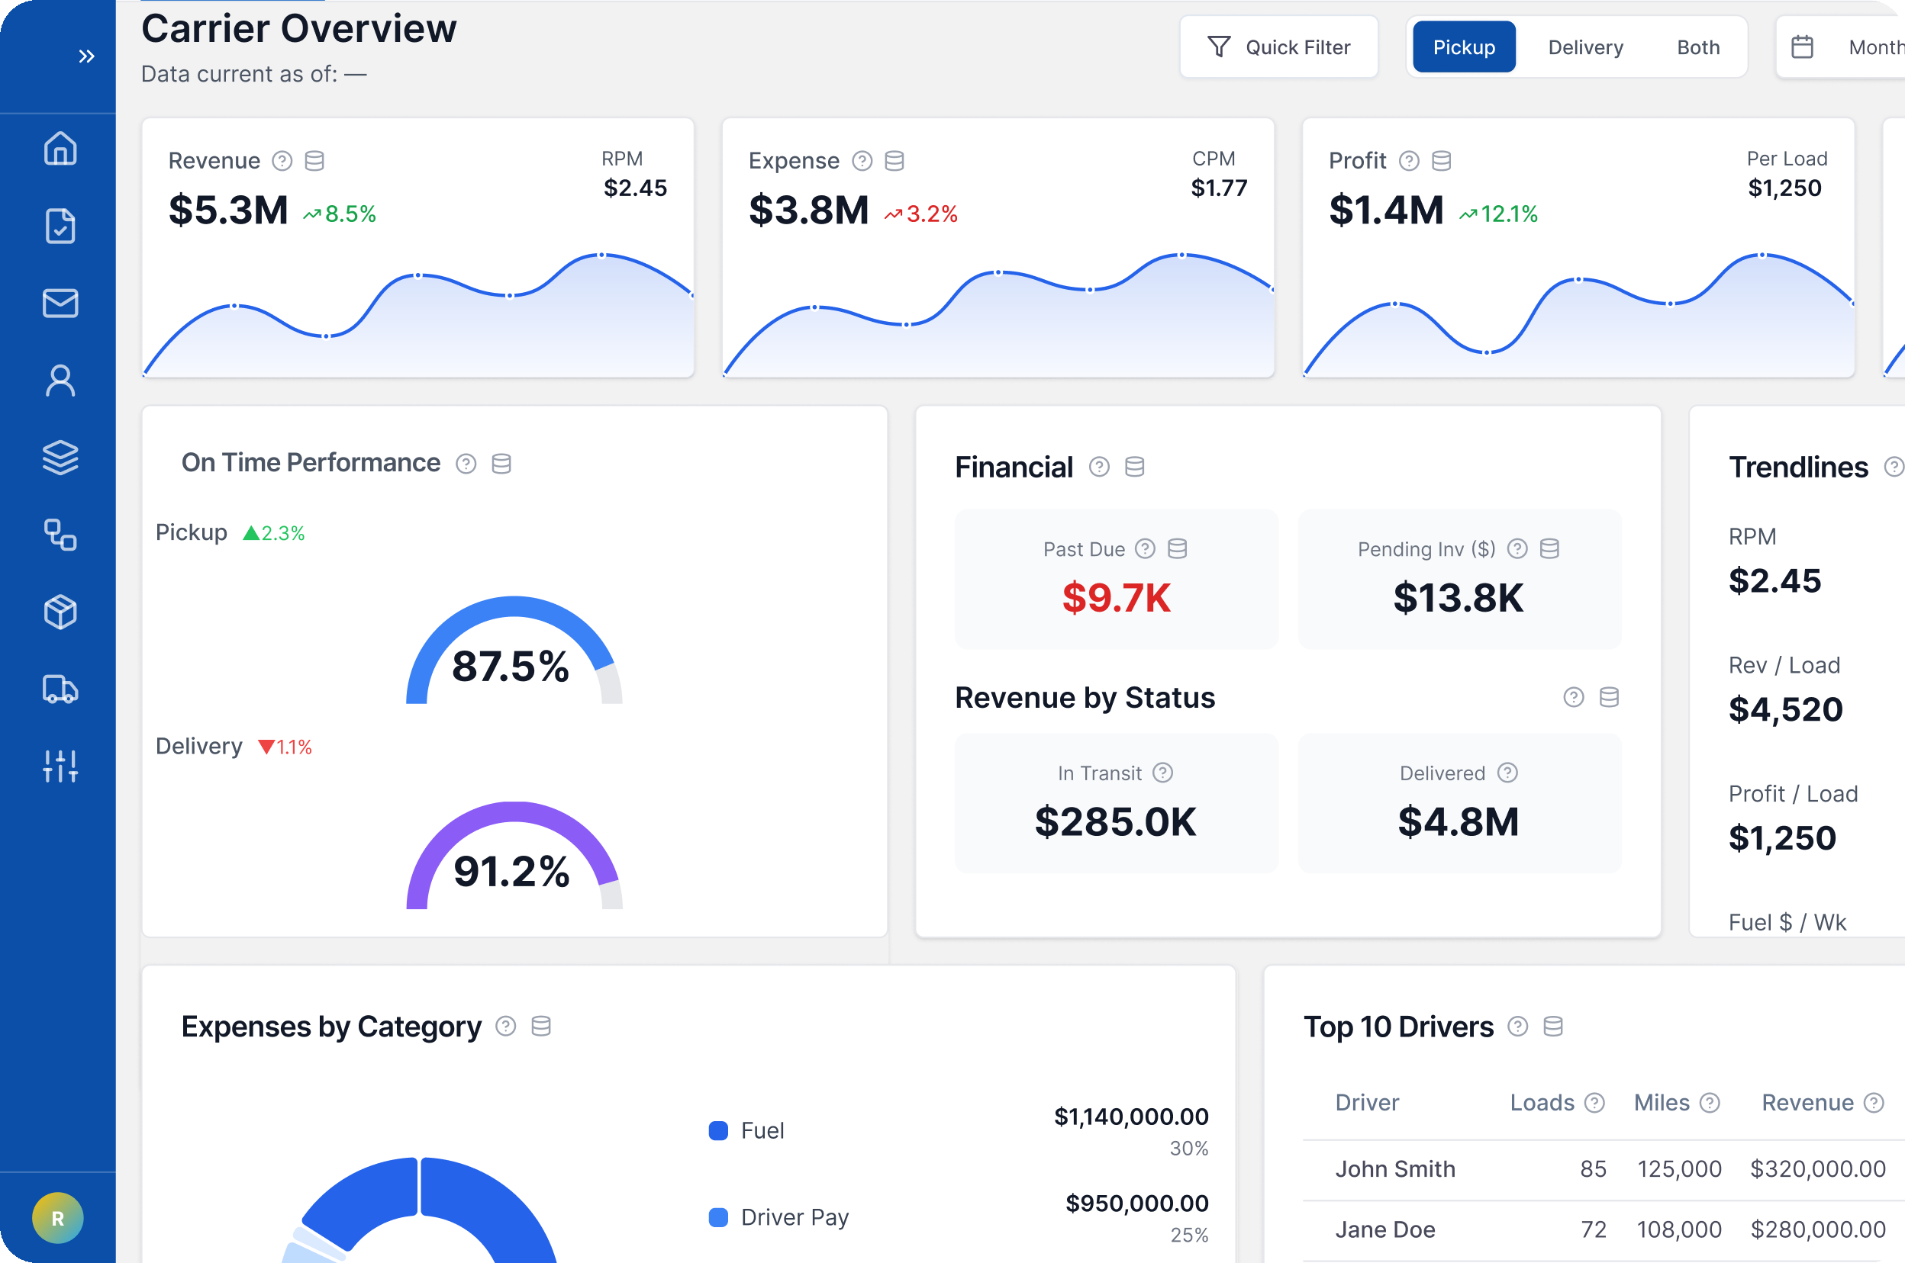Click the Revenue help question icon
This screenshot has width=1905, height=1263.
[282, 161]
